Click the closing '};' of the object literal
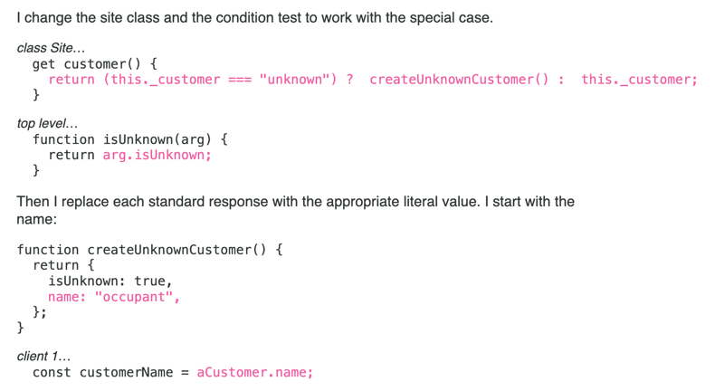 click(x=40, y=312)
